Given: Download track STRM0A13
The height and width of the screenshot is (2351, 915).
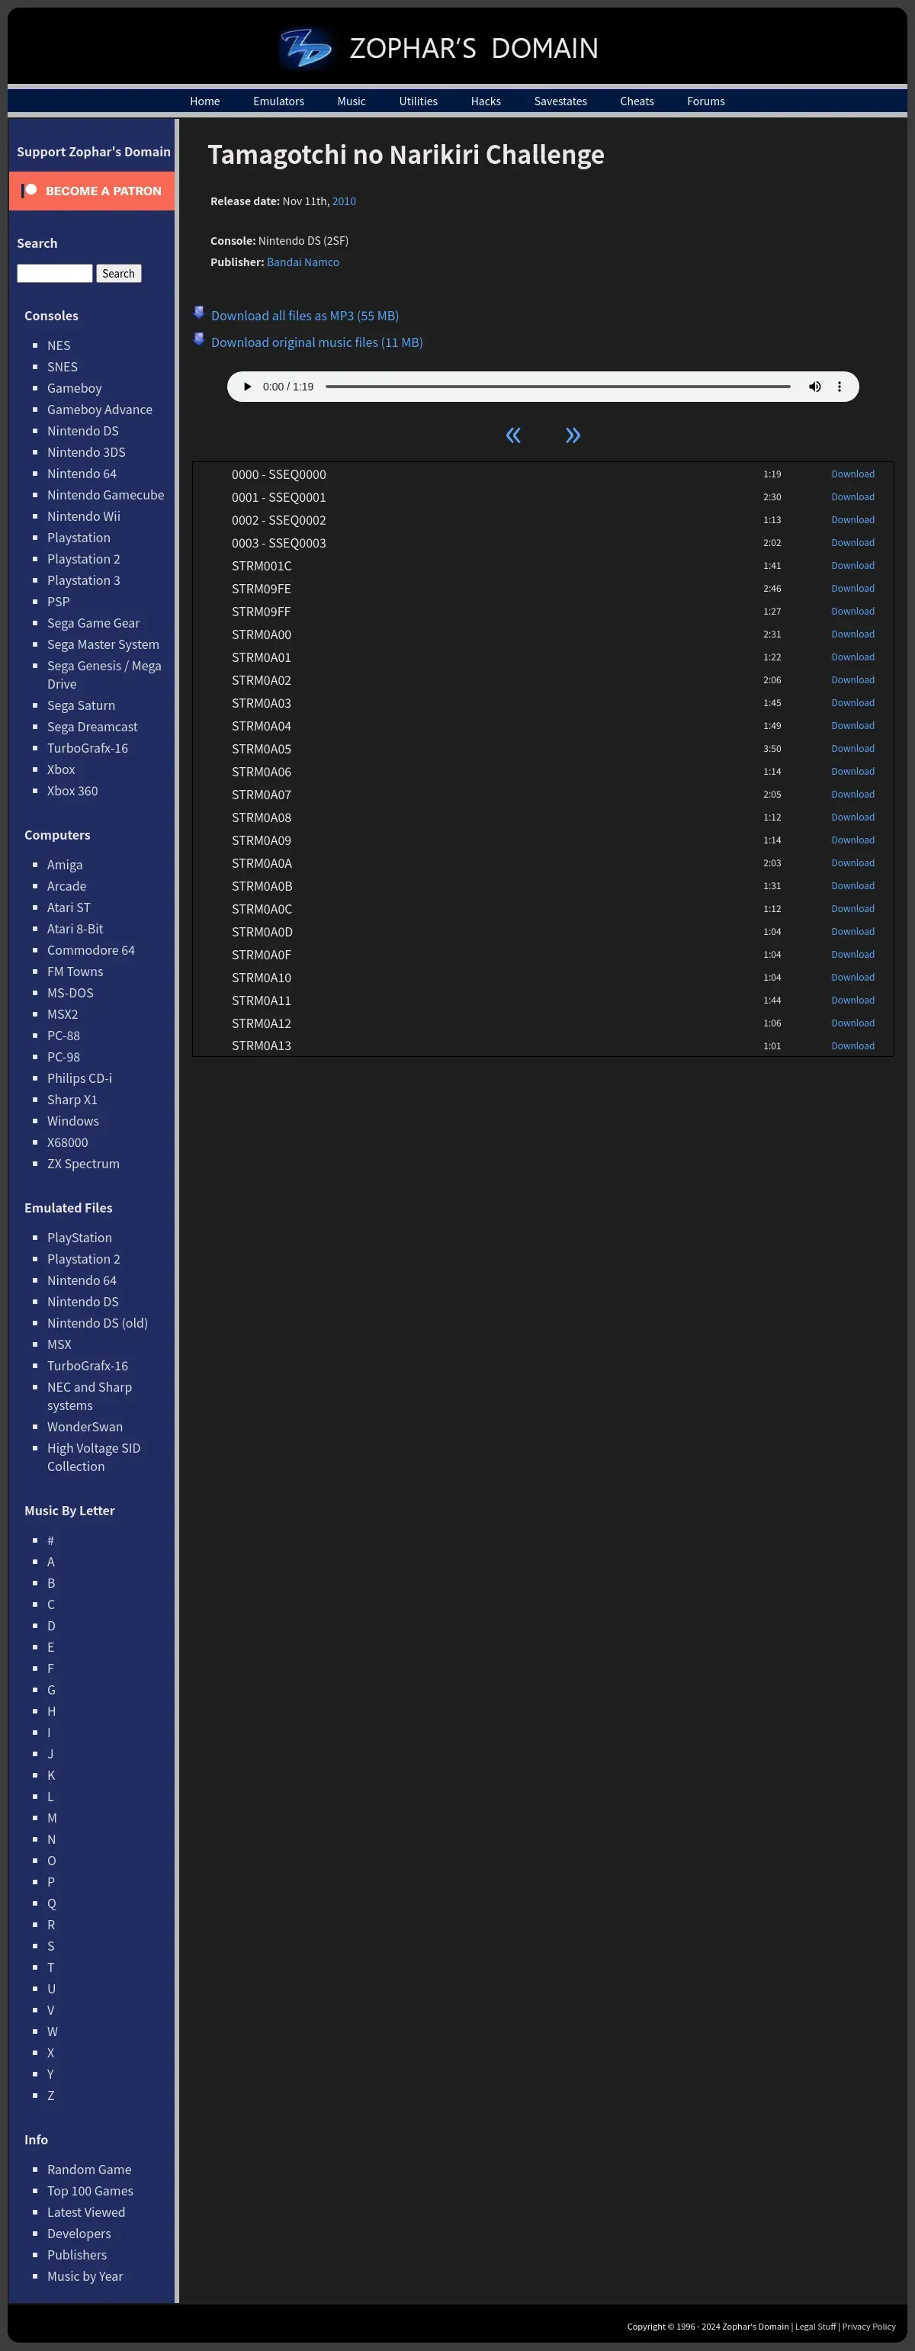Looking at the screenshot, I should point(852,1046).
